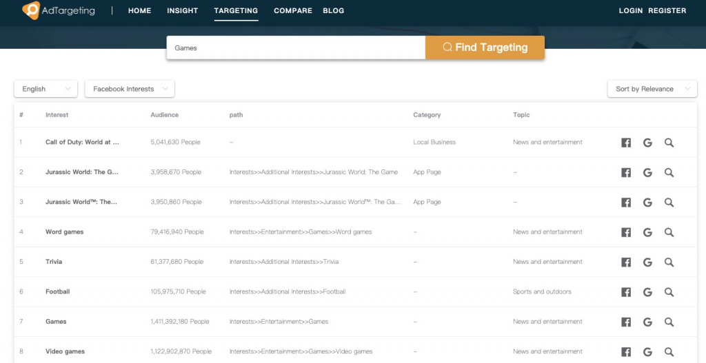The image size is (706, 363).
Task: Open the Sort by Relevance dropdown
Action: point(652,89)
